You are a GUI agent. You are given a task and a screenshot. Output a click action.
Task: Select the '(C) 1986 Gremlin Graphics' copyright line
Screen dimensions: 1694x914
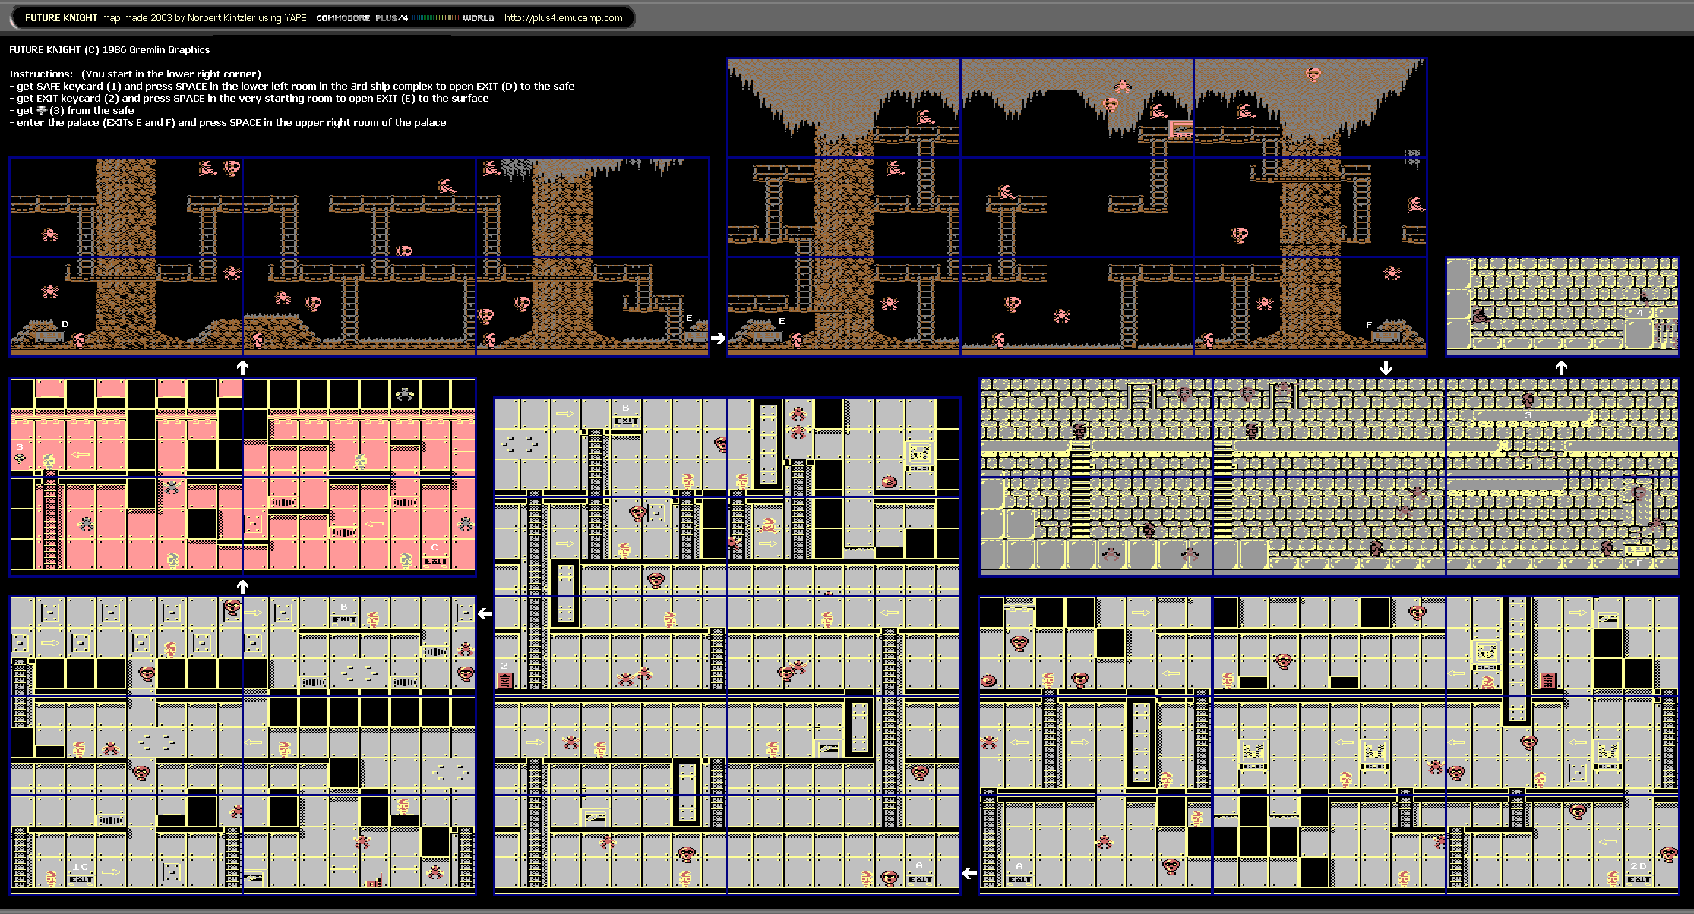pyautogui.click(x=147, y=49)
